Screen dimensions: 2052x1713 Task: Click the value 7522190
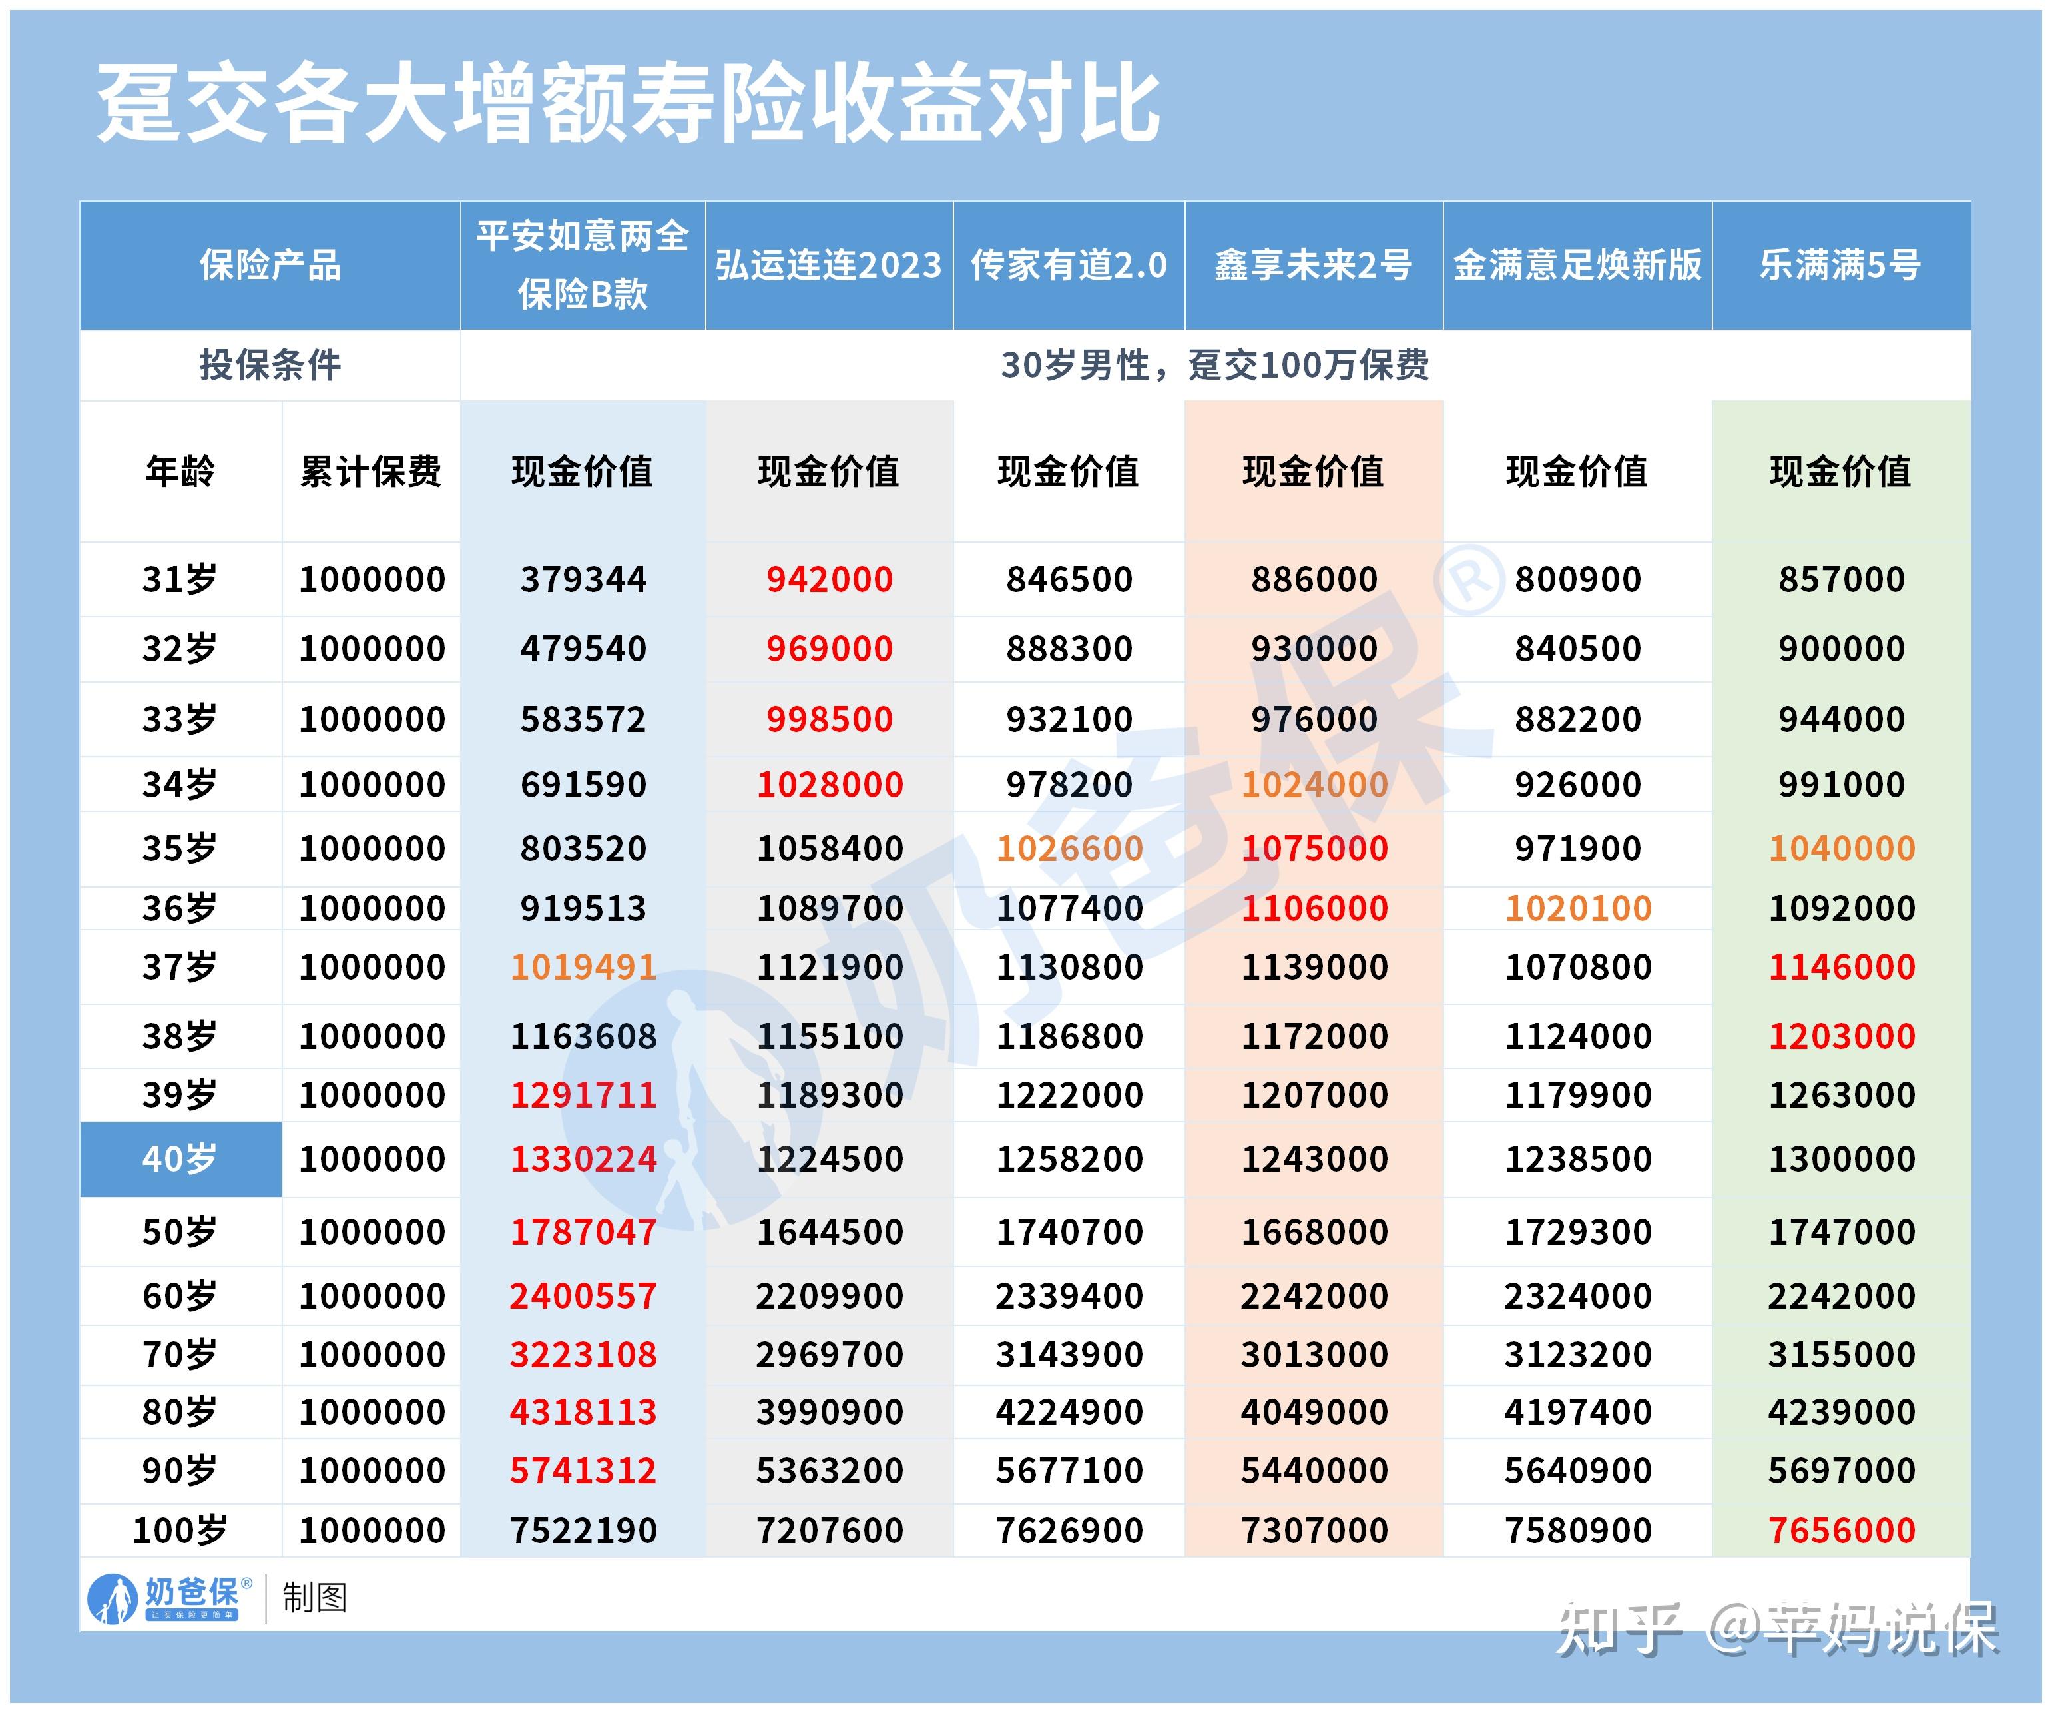pyautogui.click(x=583, y=1531)
